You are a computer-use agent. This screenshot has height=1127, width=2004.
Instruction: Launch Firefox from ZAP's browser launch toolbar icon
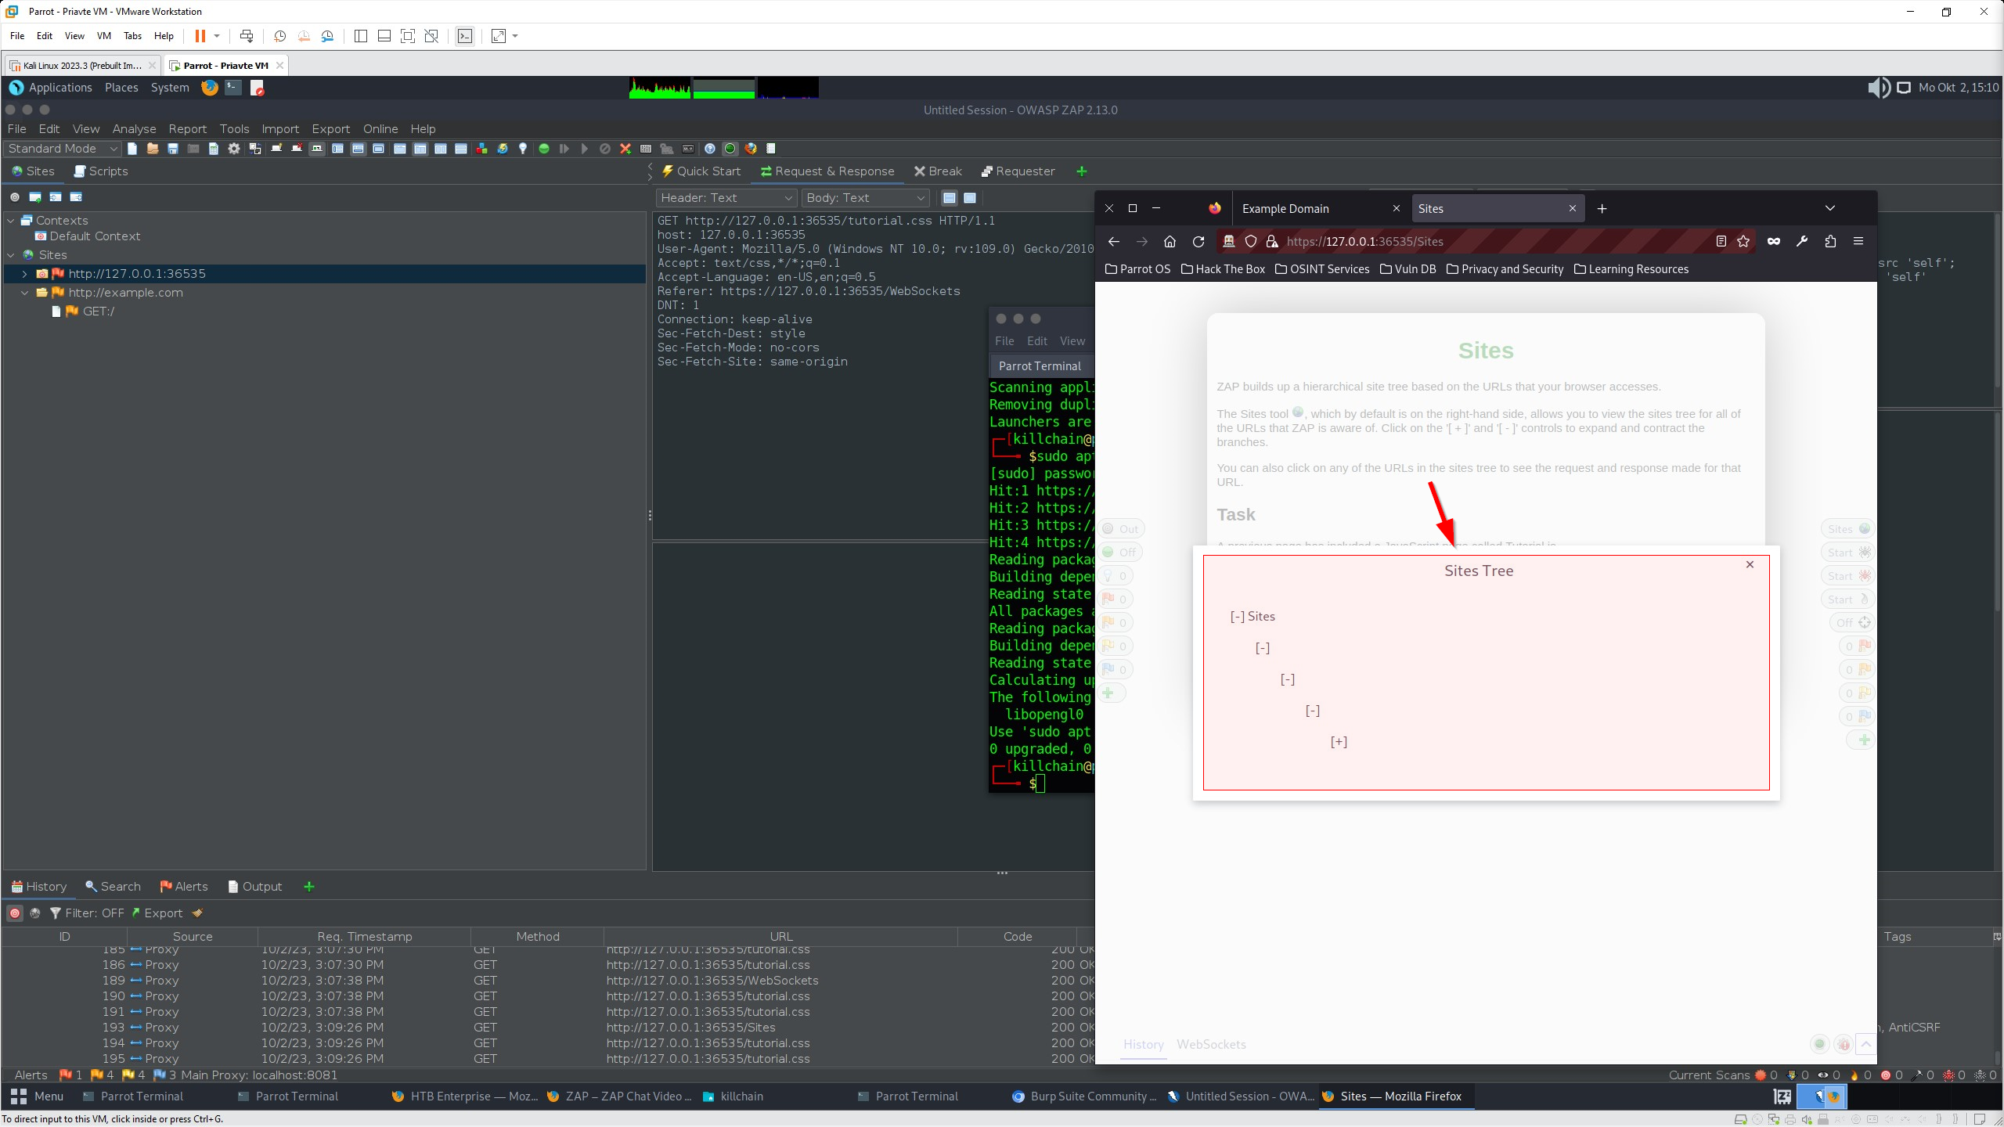click(751, 149)
